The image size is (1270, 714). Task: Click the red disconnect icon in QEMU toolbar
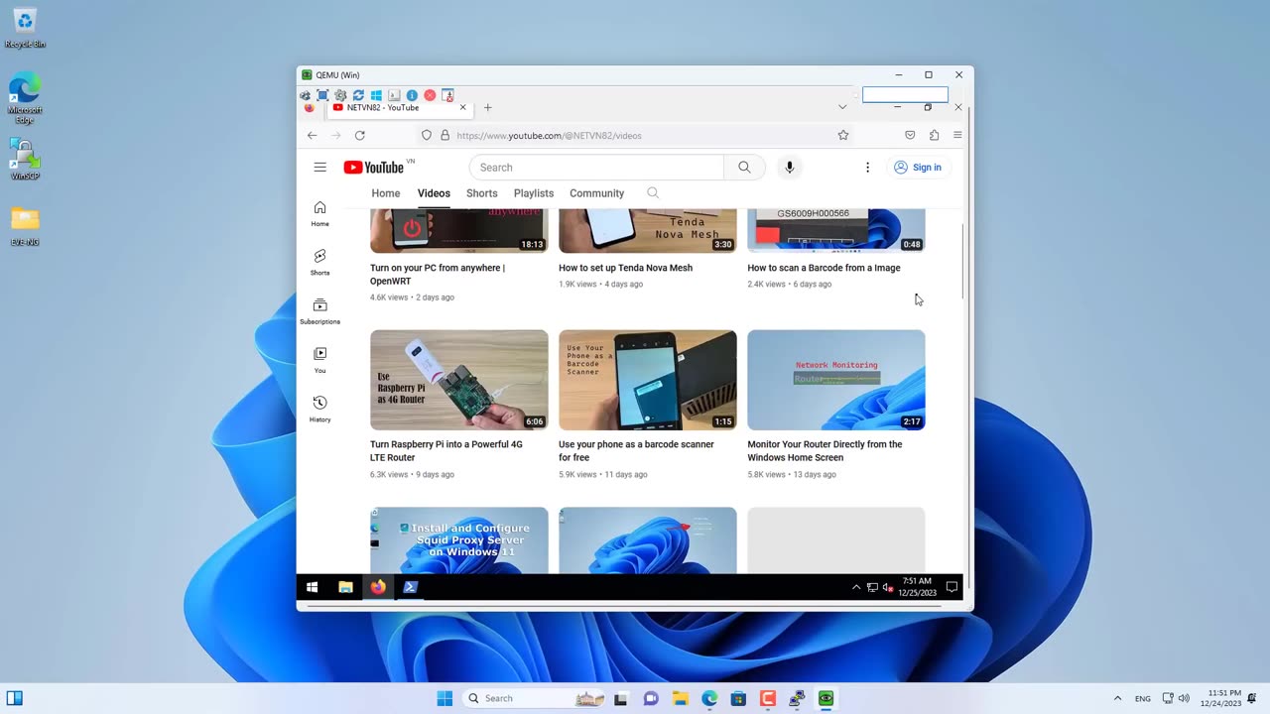[x=430, y=95]
